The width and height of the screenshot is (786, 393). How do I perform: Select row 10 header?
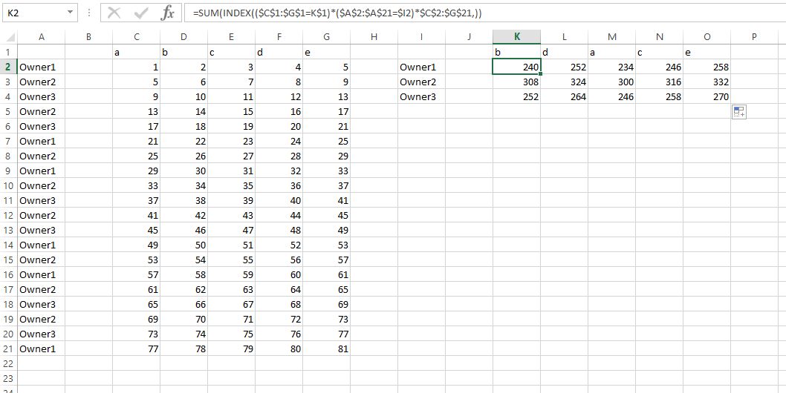click(x=8, y=185)
